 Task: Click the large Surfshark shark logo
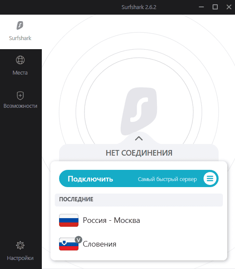coord(139,111)
